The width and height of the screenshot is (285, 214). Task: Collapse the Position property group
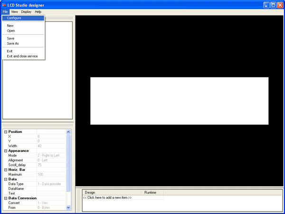point(6,132)
